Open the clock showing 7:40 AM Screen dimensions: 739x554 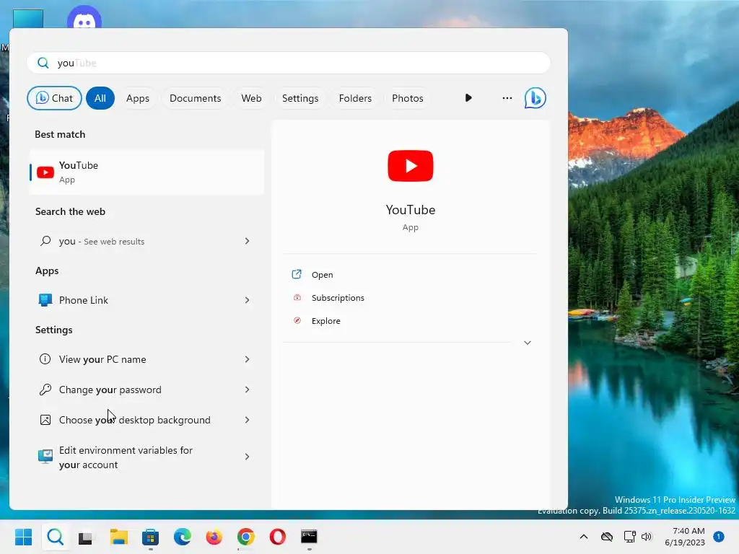tap(685, 537)
